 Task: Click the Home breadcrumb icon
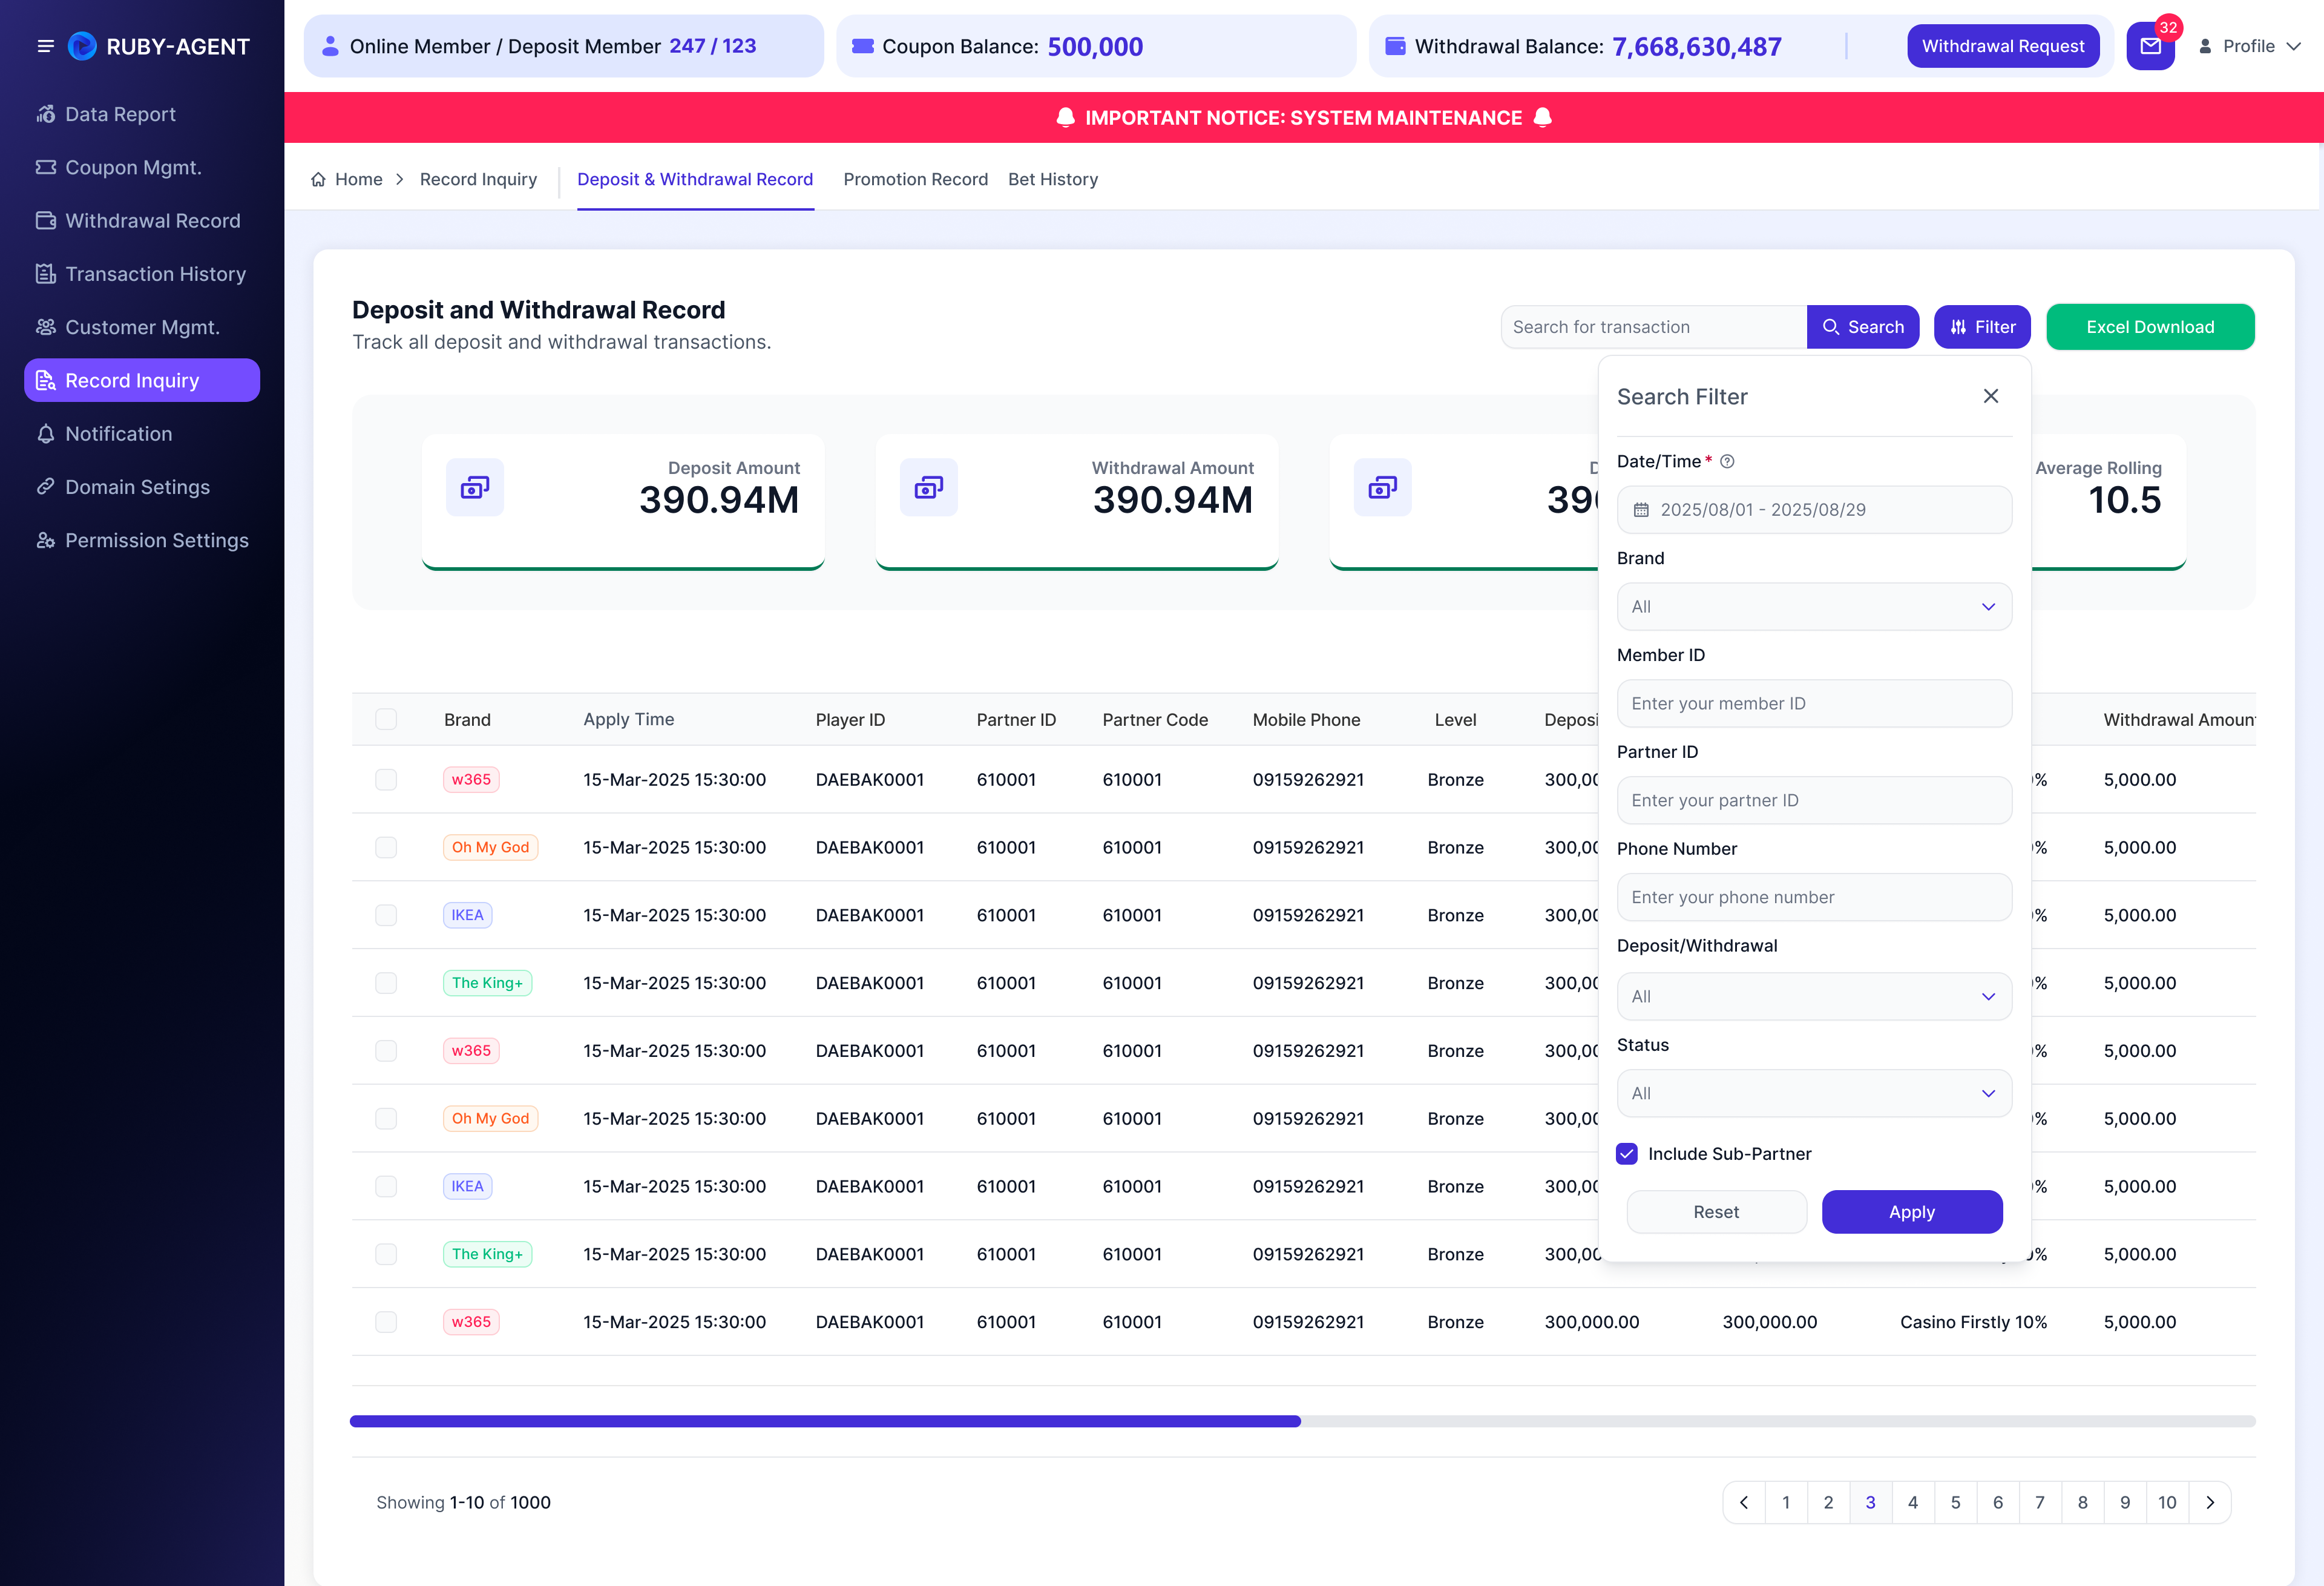(x=318, y=179)
